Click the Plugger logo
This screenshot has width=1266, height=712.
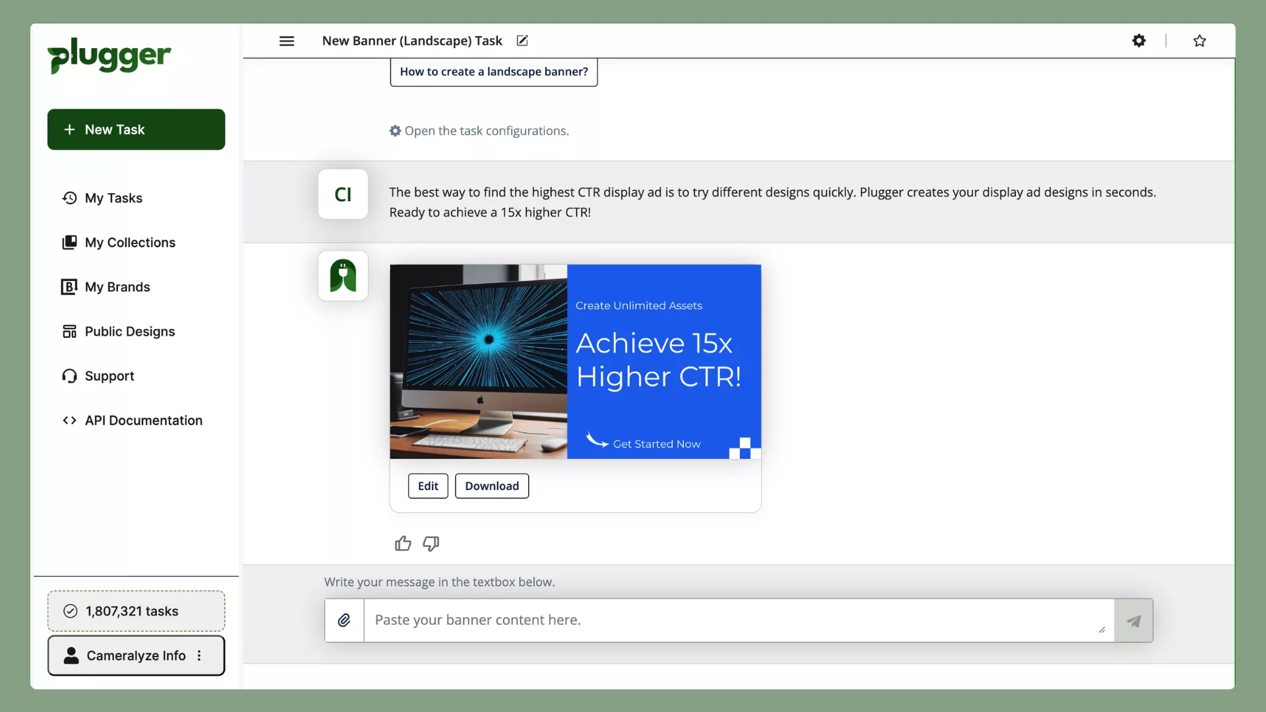tap(109, 55)
